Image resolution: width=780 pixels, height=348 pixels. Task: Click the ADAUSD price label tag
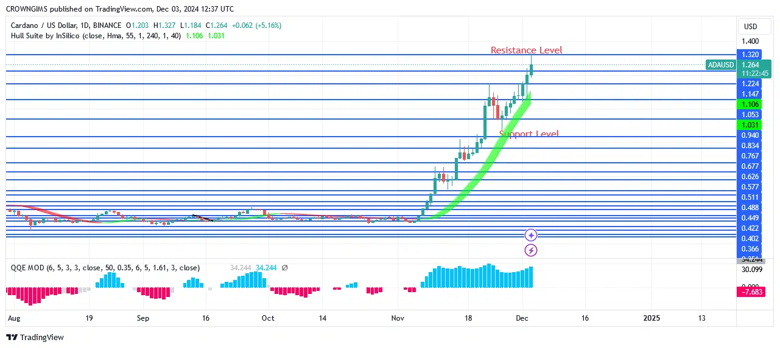(x=721, y=64)
